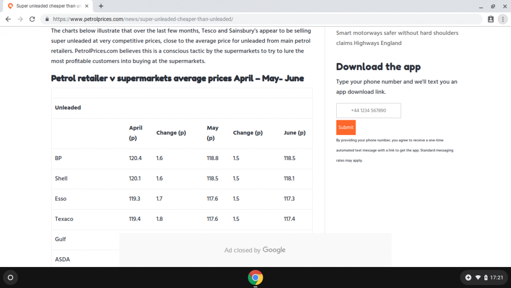511x288 pixels.
Task: Click BP's April value 120.4
Action: click(x=135, y=158)
